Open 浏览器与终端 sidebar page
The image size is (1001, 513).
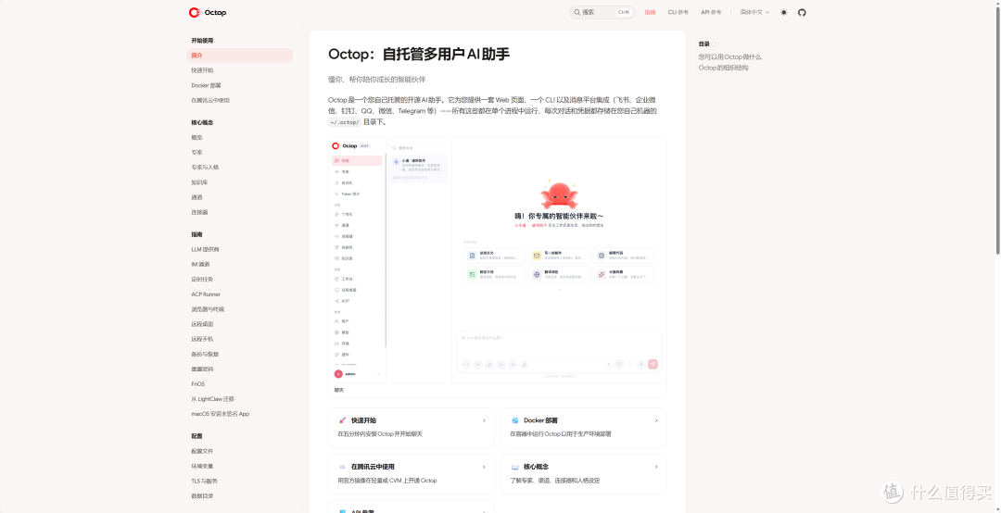point(208,309)
